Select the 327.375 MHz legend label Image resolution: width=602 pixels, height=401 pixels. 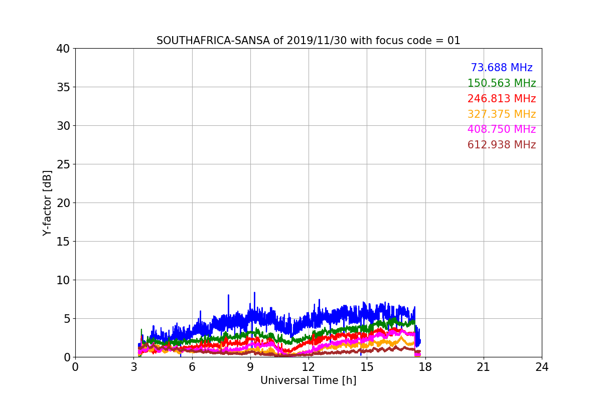502,114
